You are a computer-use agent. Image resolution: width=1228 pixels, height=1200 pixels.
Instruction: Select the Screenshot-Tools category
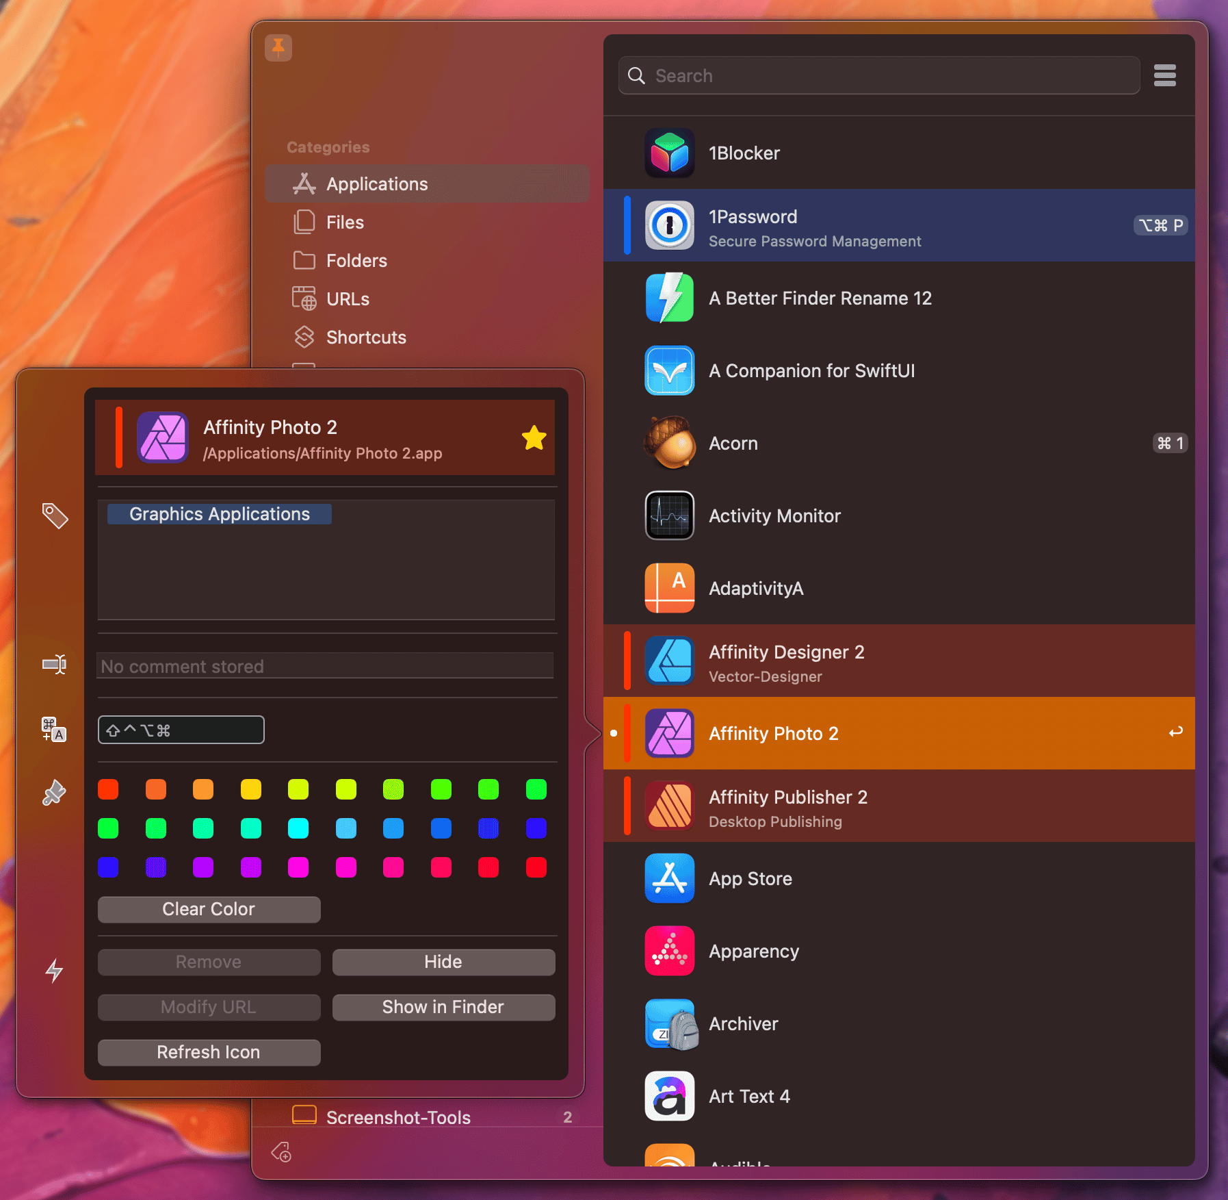coord(427,1117)
